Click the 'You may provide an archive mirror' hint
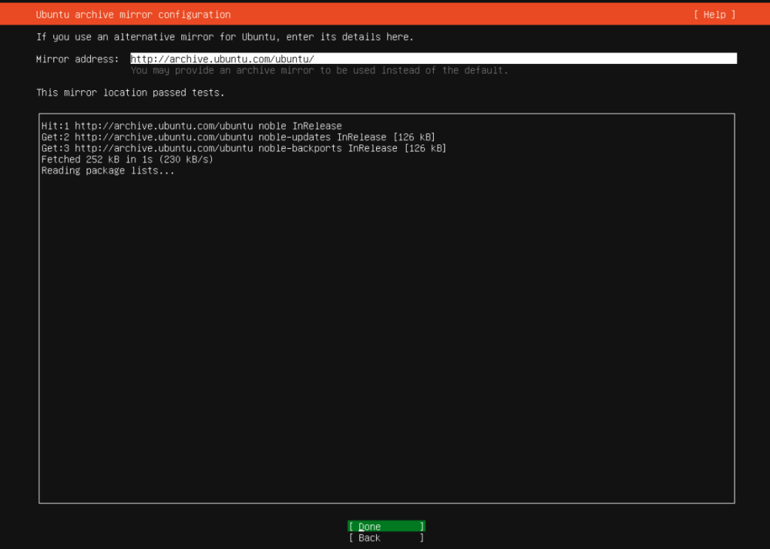Viewport: 770px width, 549px height. point(319,70)
